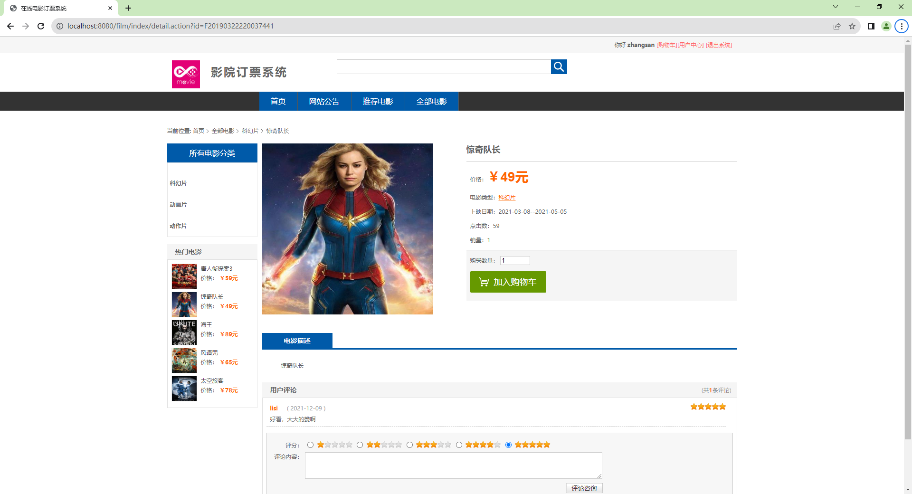This screenshot has width=912, height=494.
Task: Click 科幻片 in the breadcrumb
Action: coord(250,131)
